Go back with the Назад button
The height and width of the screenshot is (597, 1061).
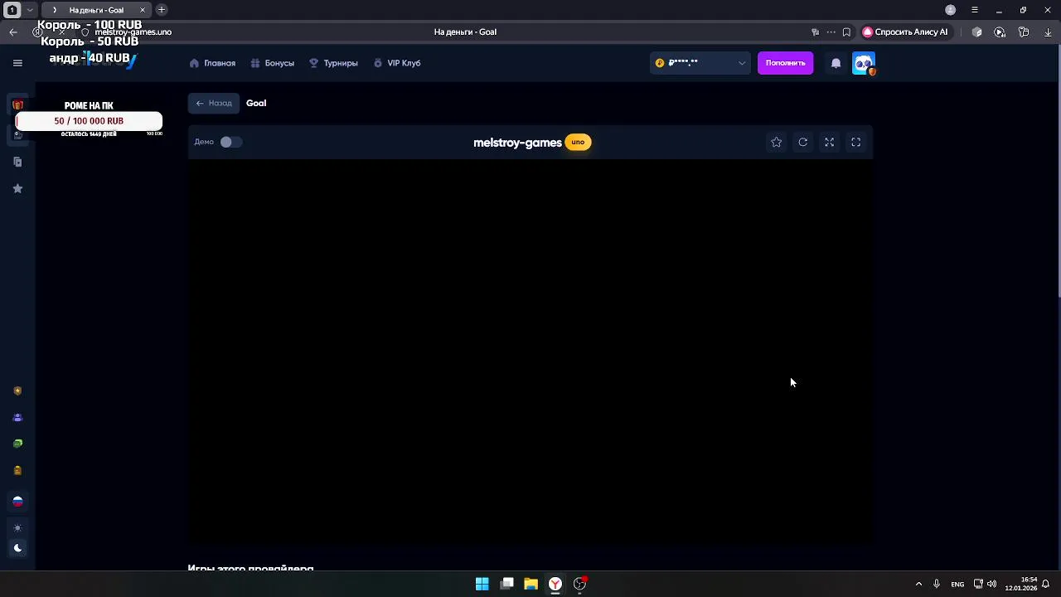pos(214,103)
